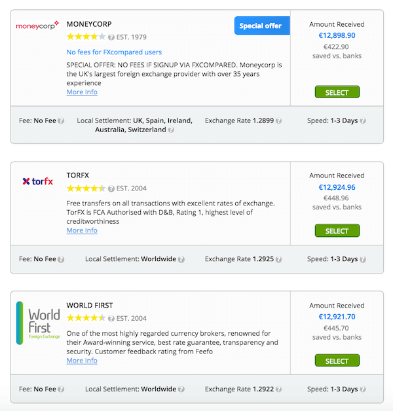Viewport: 393px width, 411px height.
Task: Click Moneycorp Speed 1-3 Days help icon
Action: [363, 121]
